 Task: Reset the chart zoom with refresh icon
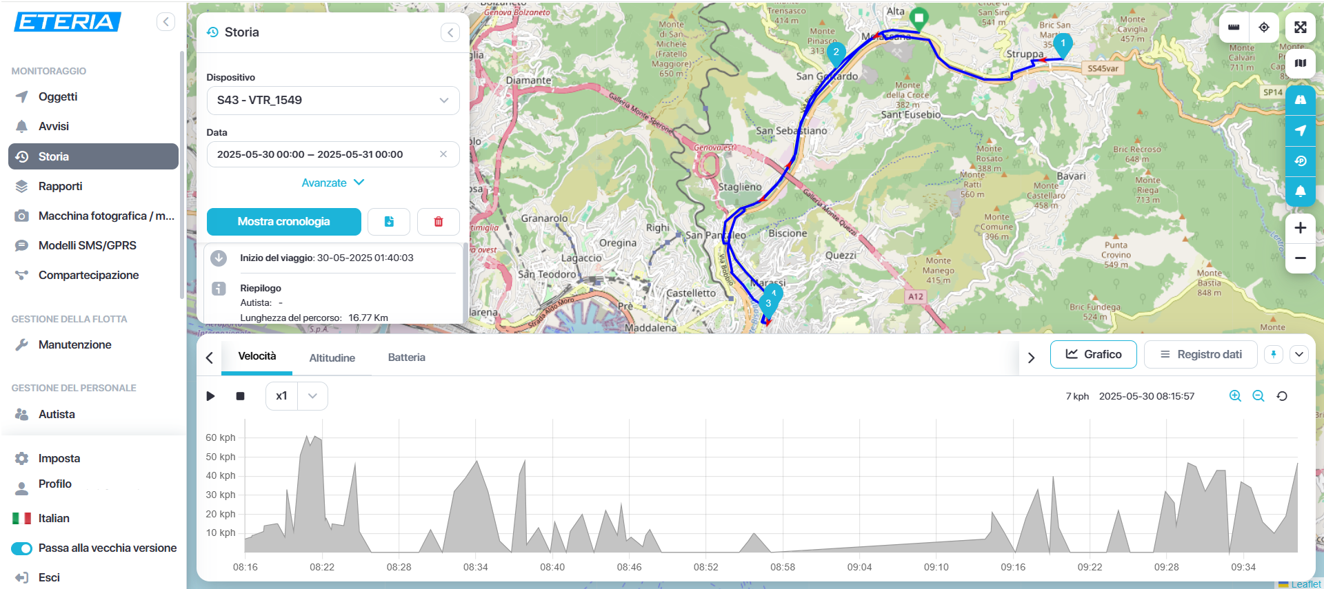[1282, 396]
